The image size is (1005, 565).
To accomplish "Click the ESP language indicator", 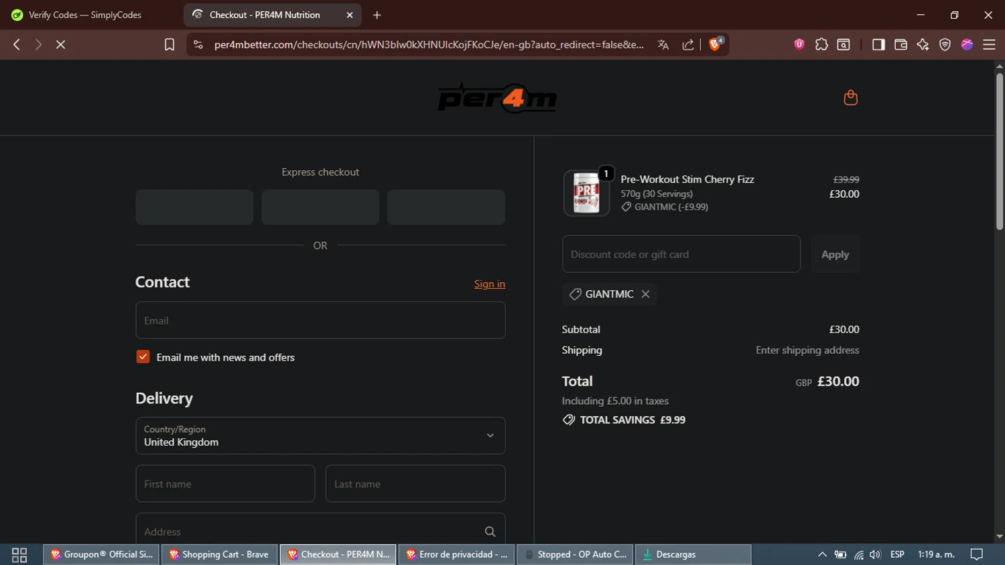I will tap(897, 554).
